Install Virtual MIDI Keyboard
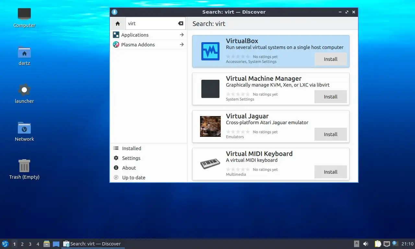Viewport: 415px width, 249px height. 331,172
